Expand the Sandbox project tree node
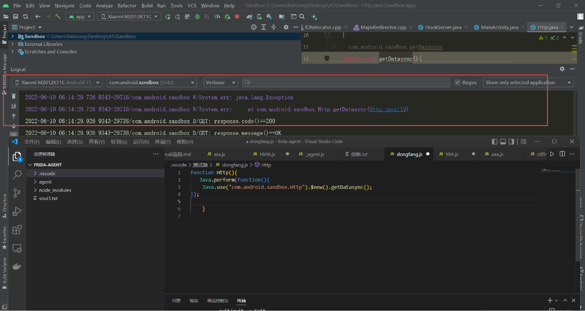585x311 pixels. point(12,37)
